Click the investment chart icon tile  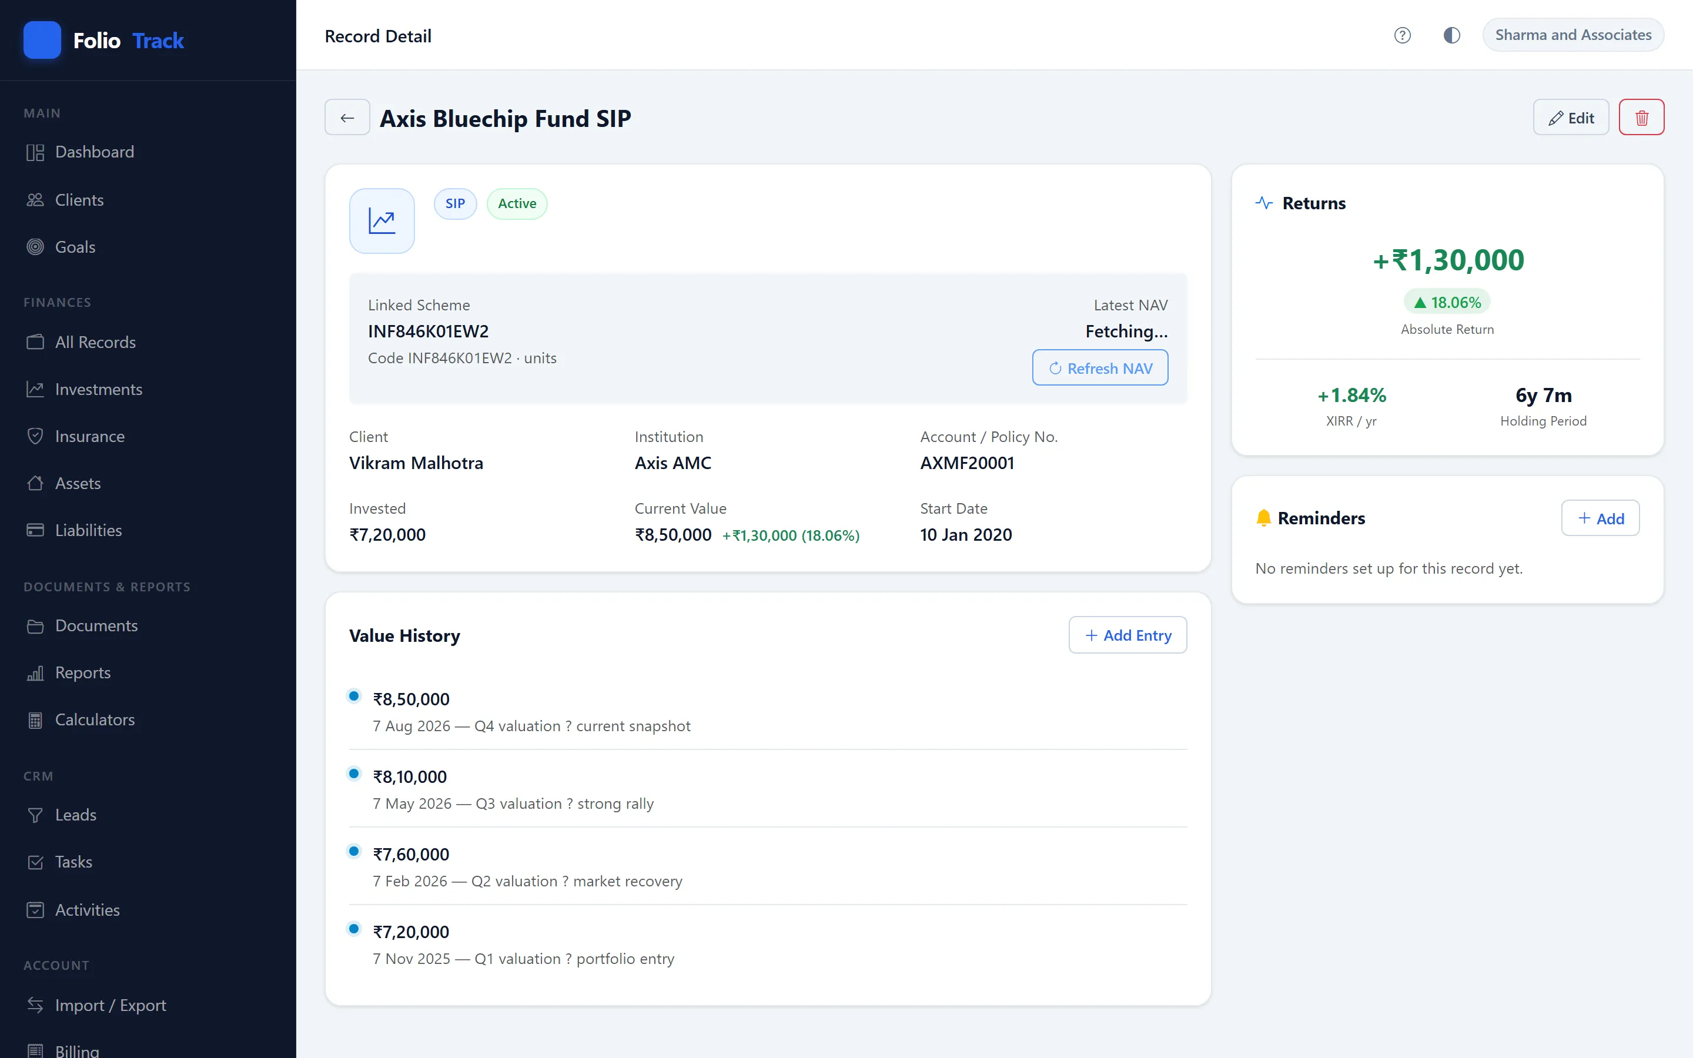coord(382,221)
